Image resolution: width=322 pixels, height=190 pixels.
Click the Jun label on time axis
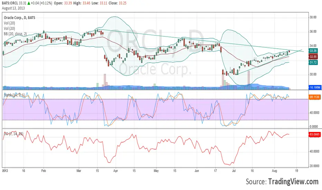[x=197, y=171]
